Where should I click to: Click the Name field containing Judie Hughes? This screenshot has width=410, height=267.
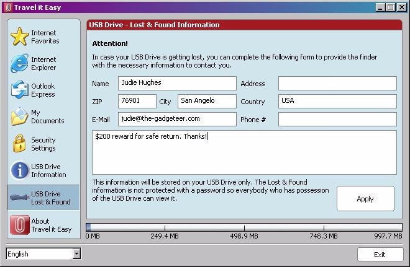[177, 84]
